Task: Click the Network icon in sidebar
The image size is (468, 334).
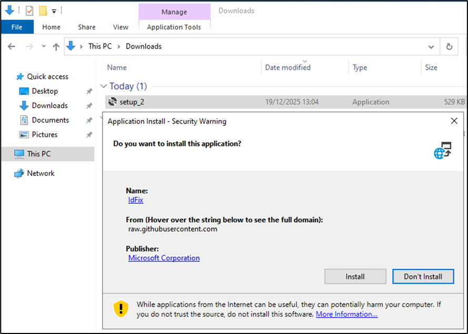Action: (x=19, y=173)
